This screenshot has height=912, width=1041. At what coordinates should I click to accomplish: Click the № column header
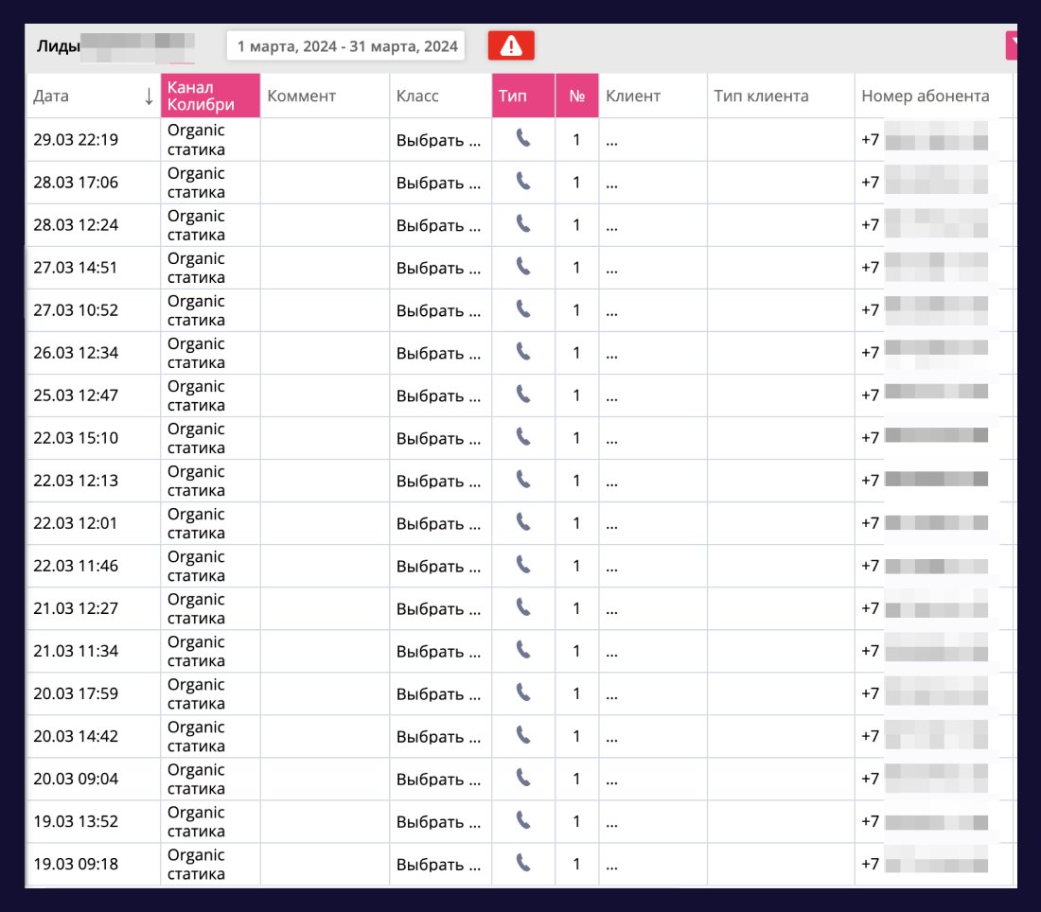point(577,96)
